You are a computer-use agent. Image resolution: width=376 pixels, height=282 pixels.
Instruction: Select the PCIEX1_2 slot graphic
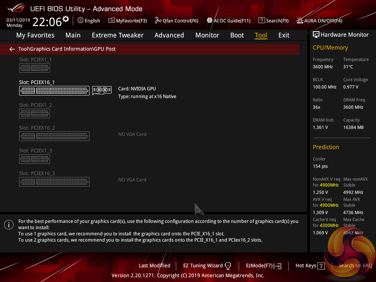[x=35, y=113]
